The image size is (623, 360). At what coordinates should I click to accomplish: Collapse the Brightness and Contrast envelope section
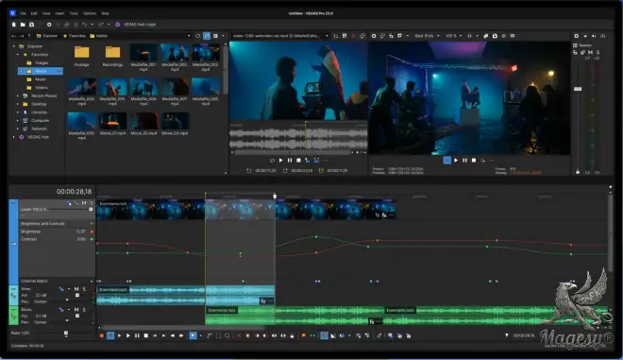click(92, 224)
